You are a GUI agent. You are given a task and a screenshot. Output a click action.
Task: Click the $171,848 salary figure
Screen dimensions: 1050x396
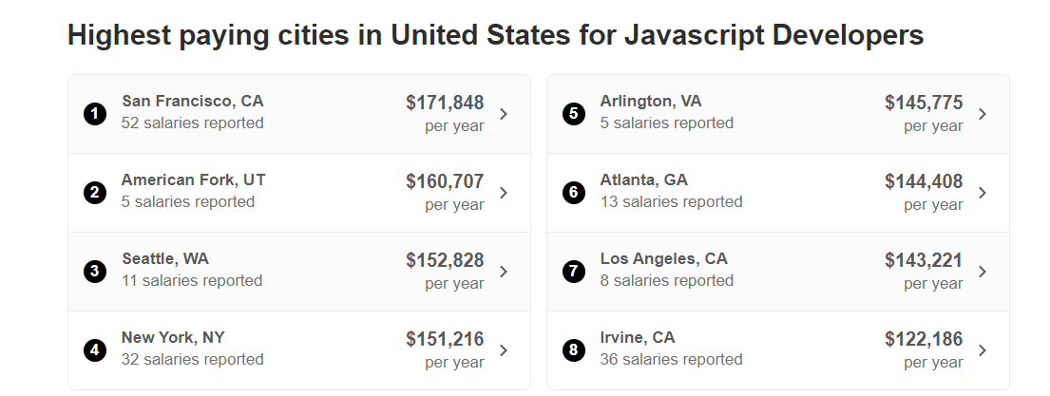tap(445, 103)
